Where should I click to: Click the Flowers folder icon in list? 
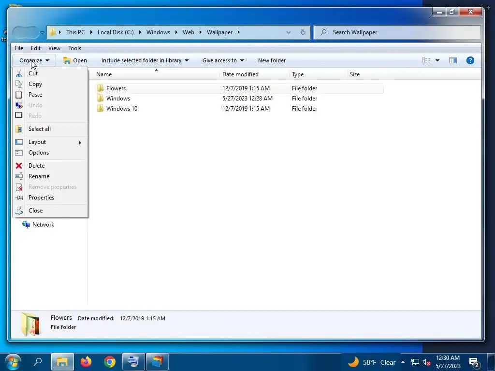(x=100, y=88)
